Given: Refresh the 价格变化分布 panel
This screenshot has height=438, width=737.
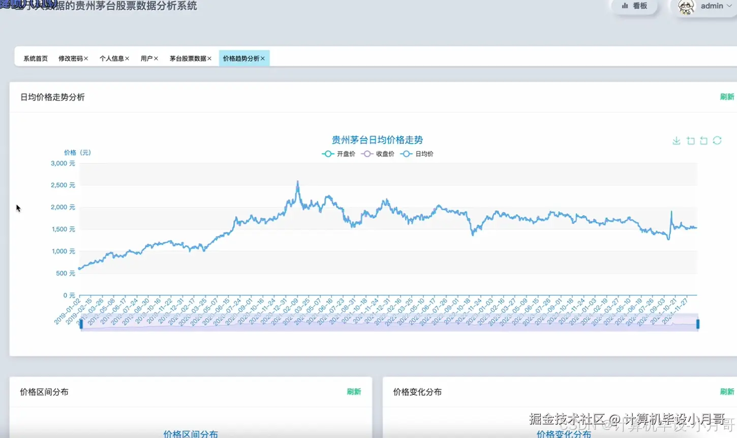Looking at the screenshot, I should [x=727, y=392].
